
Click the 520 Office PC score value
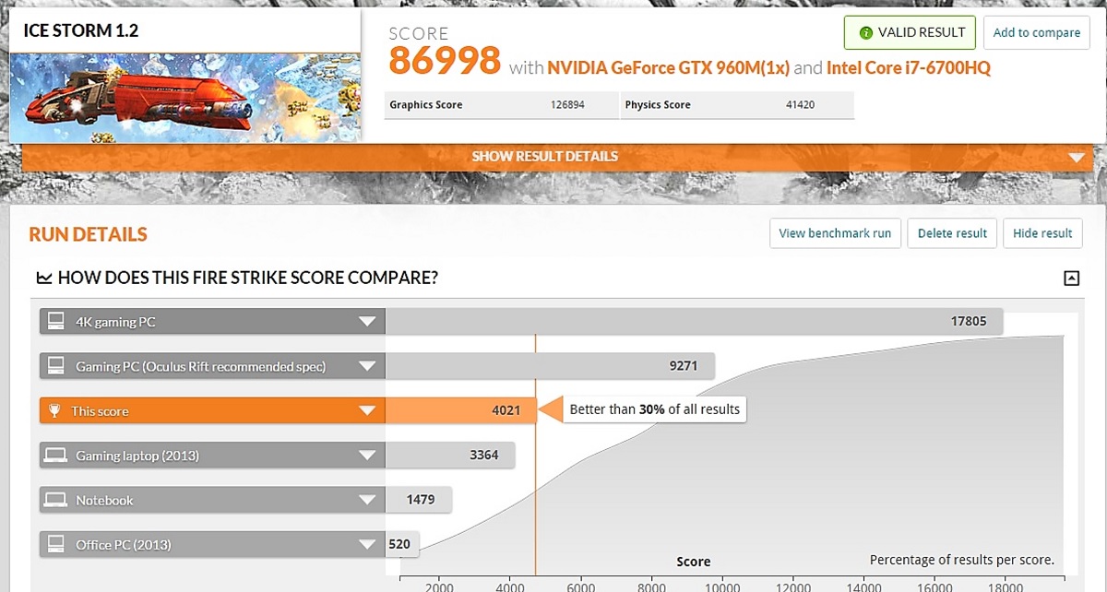click(x=399, y=544)
